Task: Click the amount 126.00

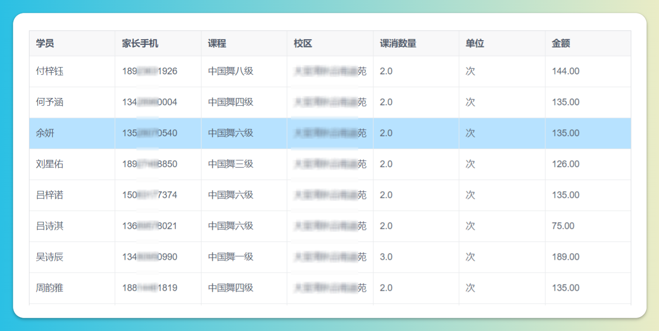Action: [x=566, y=164]
